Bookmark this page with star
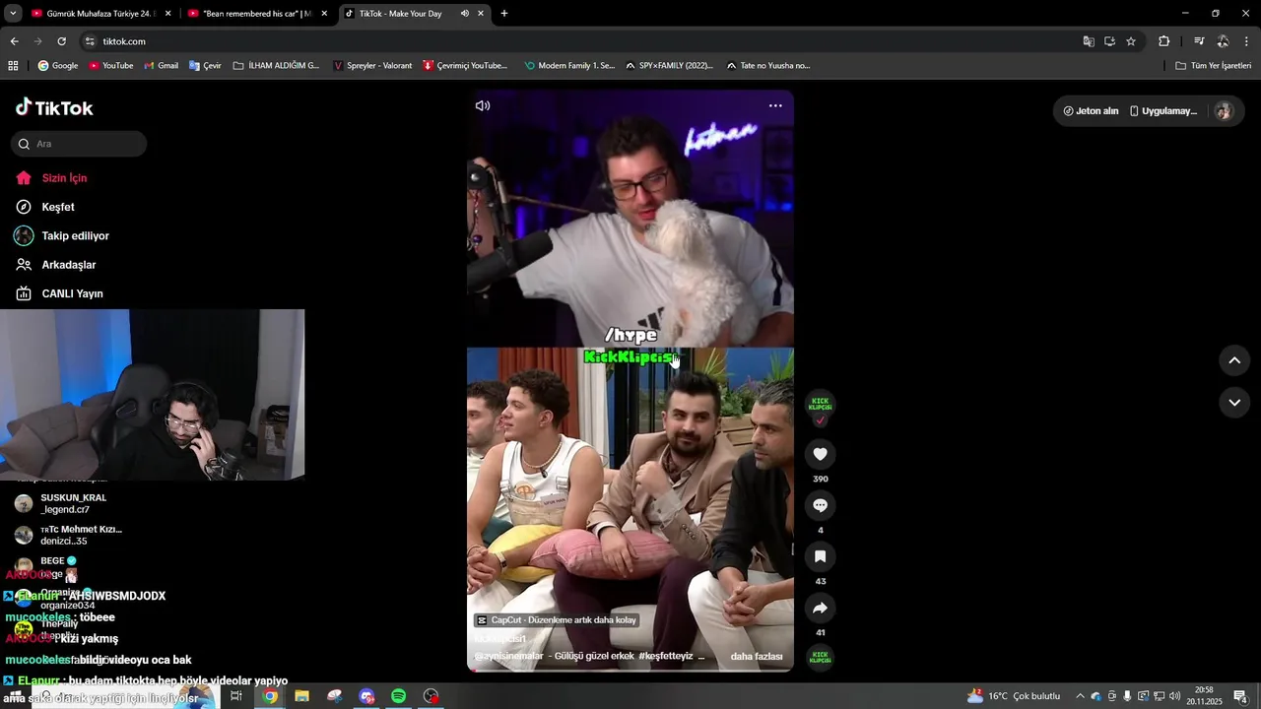This screenshot has height=709, width=1261. click(x=1131, y=41)
